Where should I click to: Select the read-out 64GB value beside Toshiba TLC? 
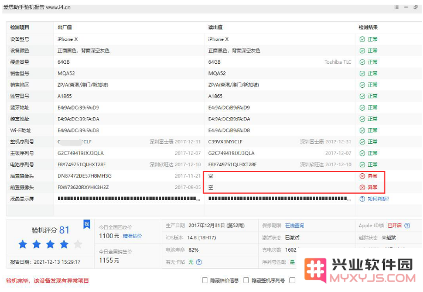(x=214, y=62)
